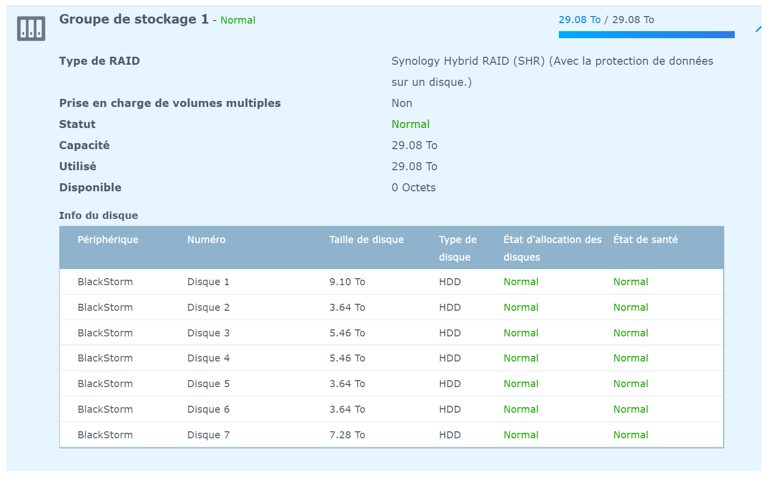Click the Type de disque column header
Image resolution: width=778 pixels, height=480 pixels.
pos(457,248)
